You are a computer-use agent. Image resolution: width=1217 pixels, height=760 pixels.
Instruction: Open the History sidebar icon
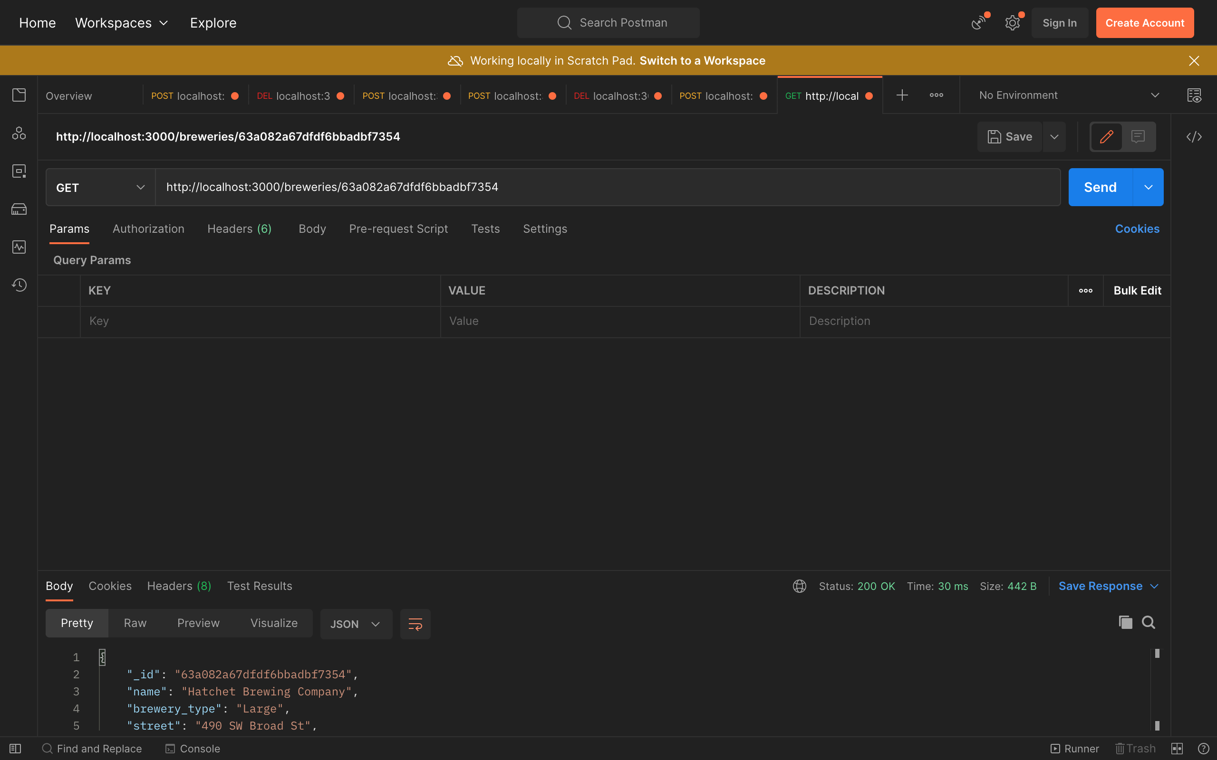tap(19, 285)
